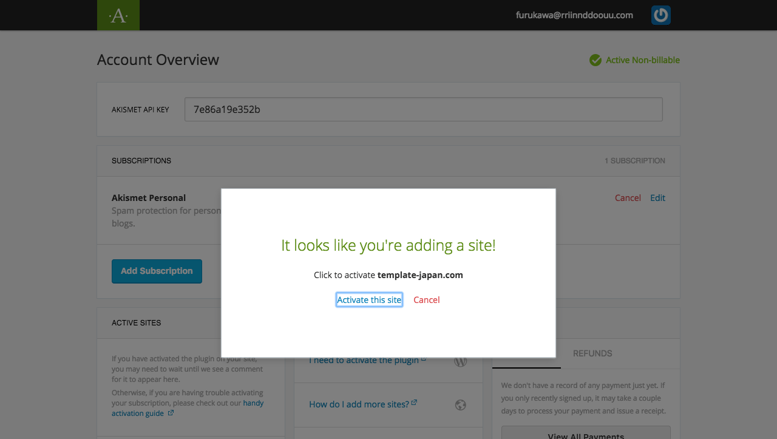Open the handy activation guide link
This screenshot has width=777, height=439.
pos(188,408)
